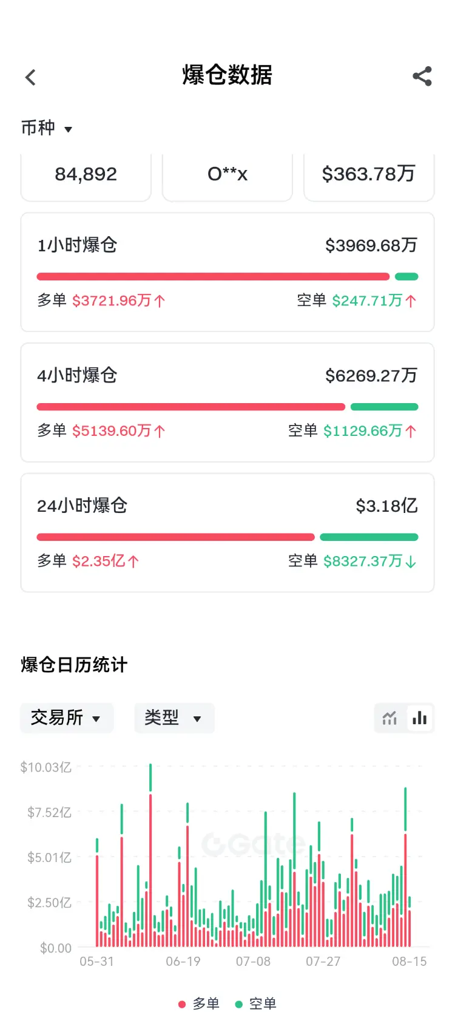Tap the up arrow beside $2.35亿

point(133,562)
